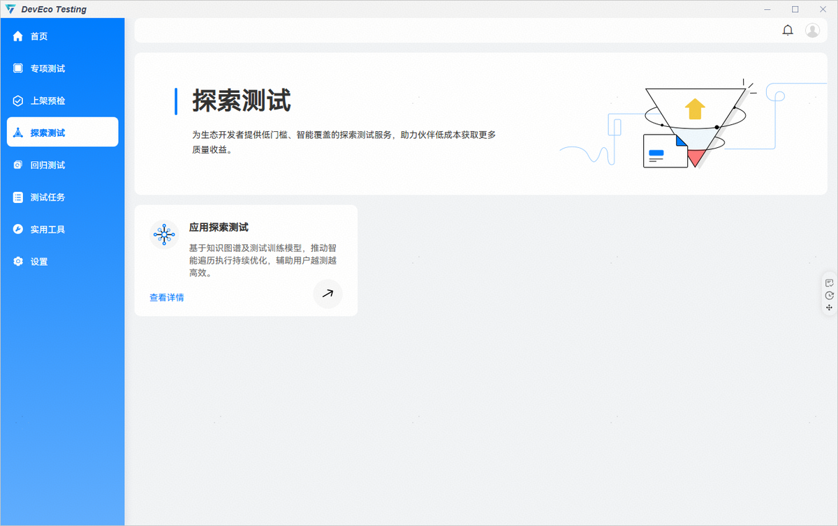Go to 专项测试 in the sidebar
The height and width of the screenshot is (526, 838).
[47, 68]
